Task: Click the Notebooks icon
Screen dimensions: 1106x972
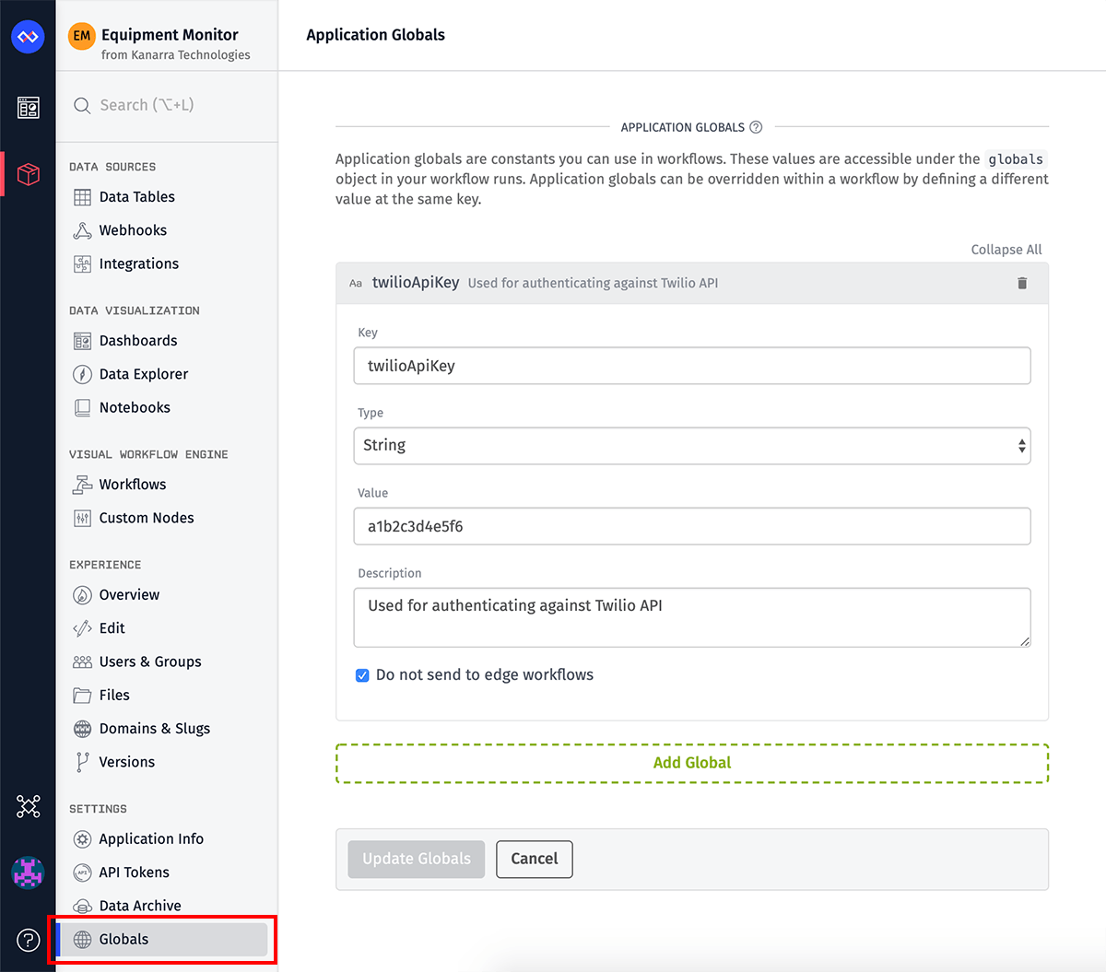Action: pyautogui.click(x=82, y=407)
